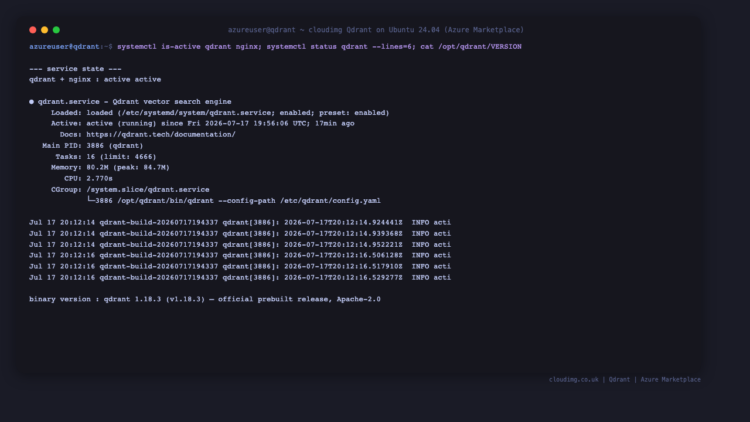Click the 'binary version : qdrant 1.18.3' line
This screenshot has width=750, height=422.
pos(205,299)
